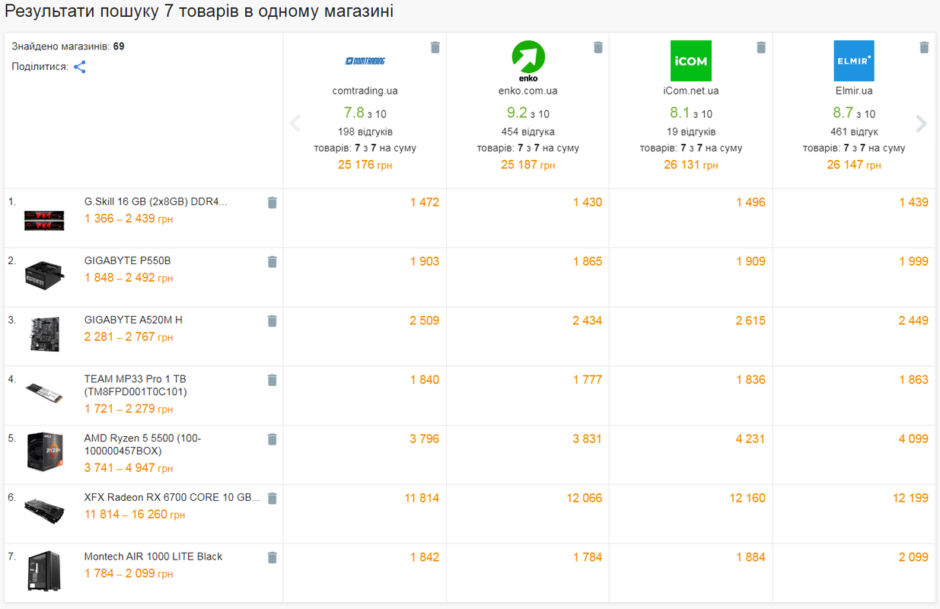940x609 pixels.
Task: Open GIGABYTE P550B product link
Action: click(127, 261)
